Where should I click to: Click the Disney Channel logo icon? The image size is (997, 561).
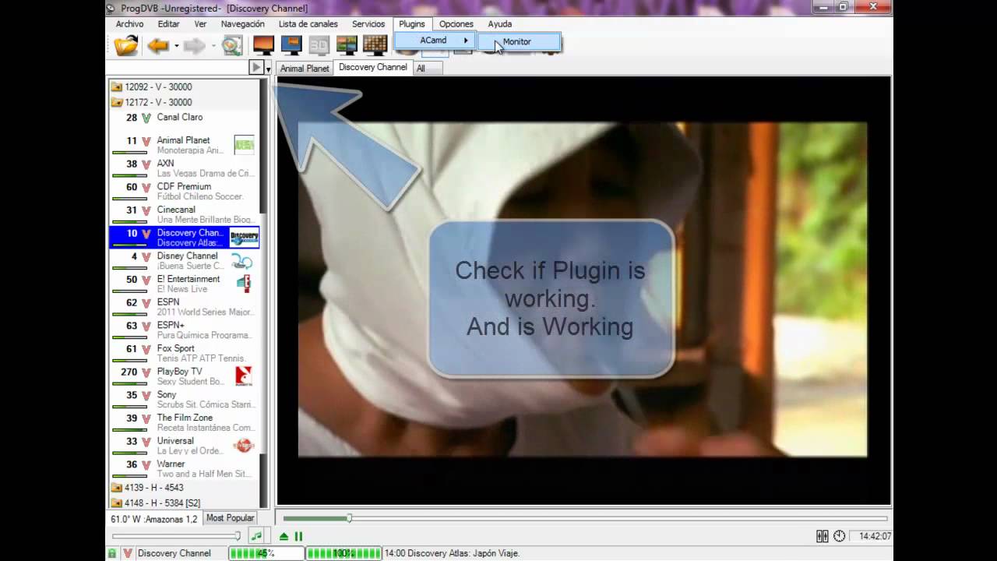243,261
